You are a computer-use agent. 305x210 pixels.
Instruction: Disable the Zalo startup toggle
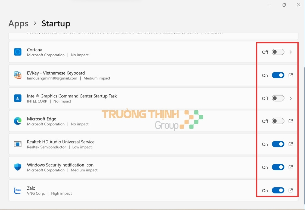click(278, 190)
